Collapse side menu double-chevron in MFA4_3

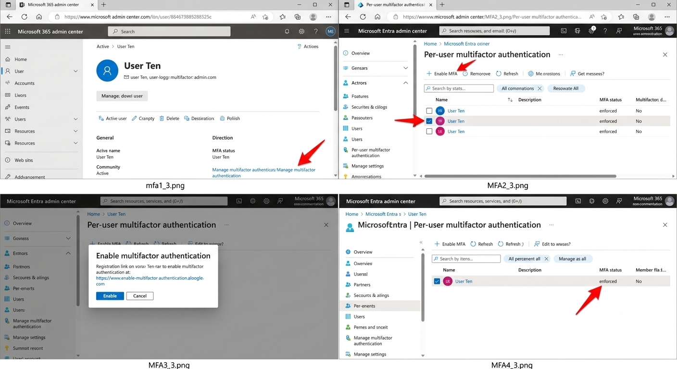tap(421, 243)
